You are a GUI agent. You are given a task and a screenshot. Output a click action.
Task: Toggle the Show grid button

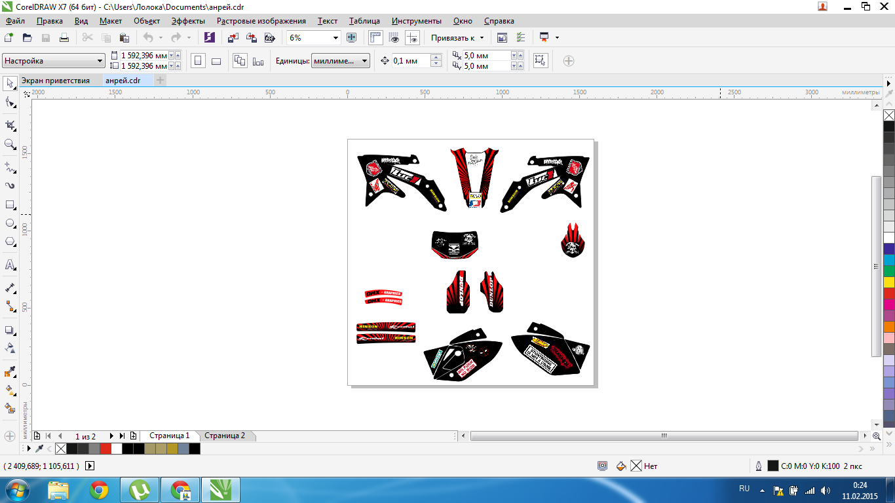tap(394, 37)
